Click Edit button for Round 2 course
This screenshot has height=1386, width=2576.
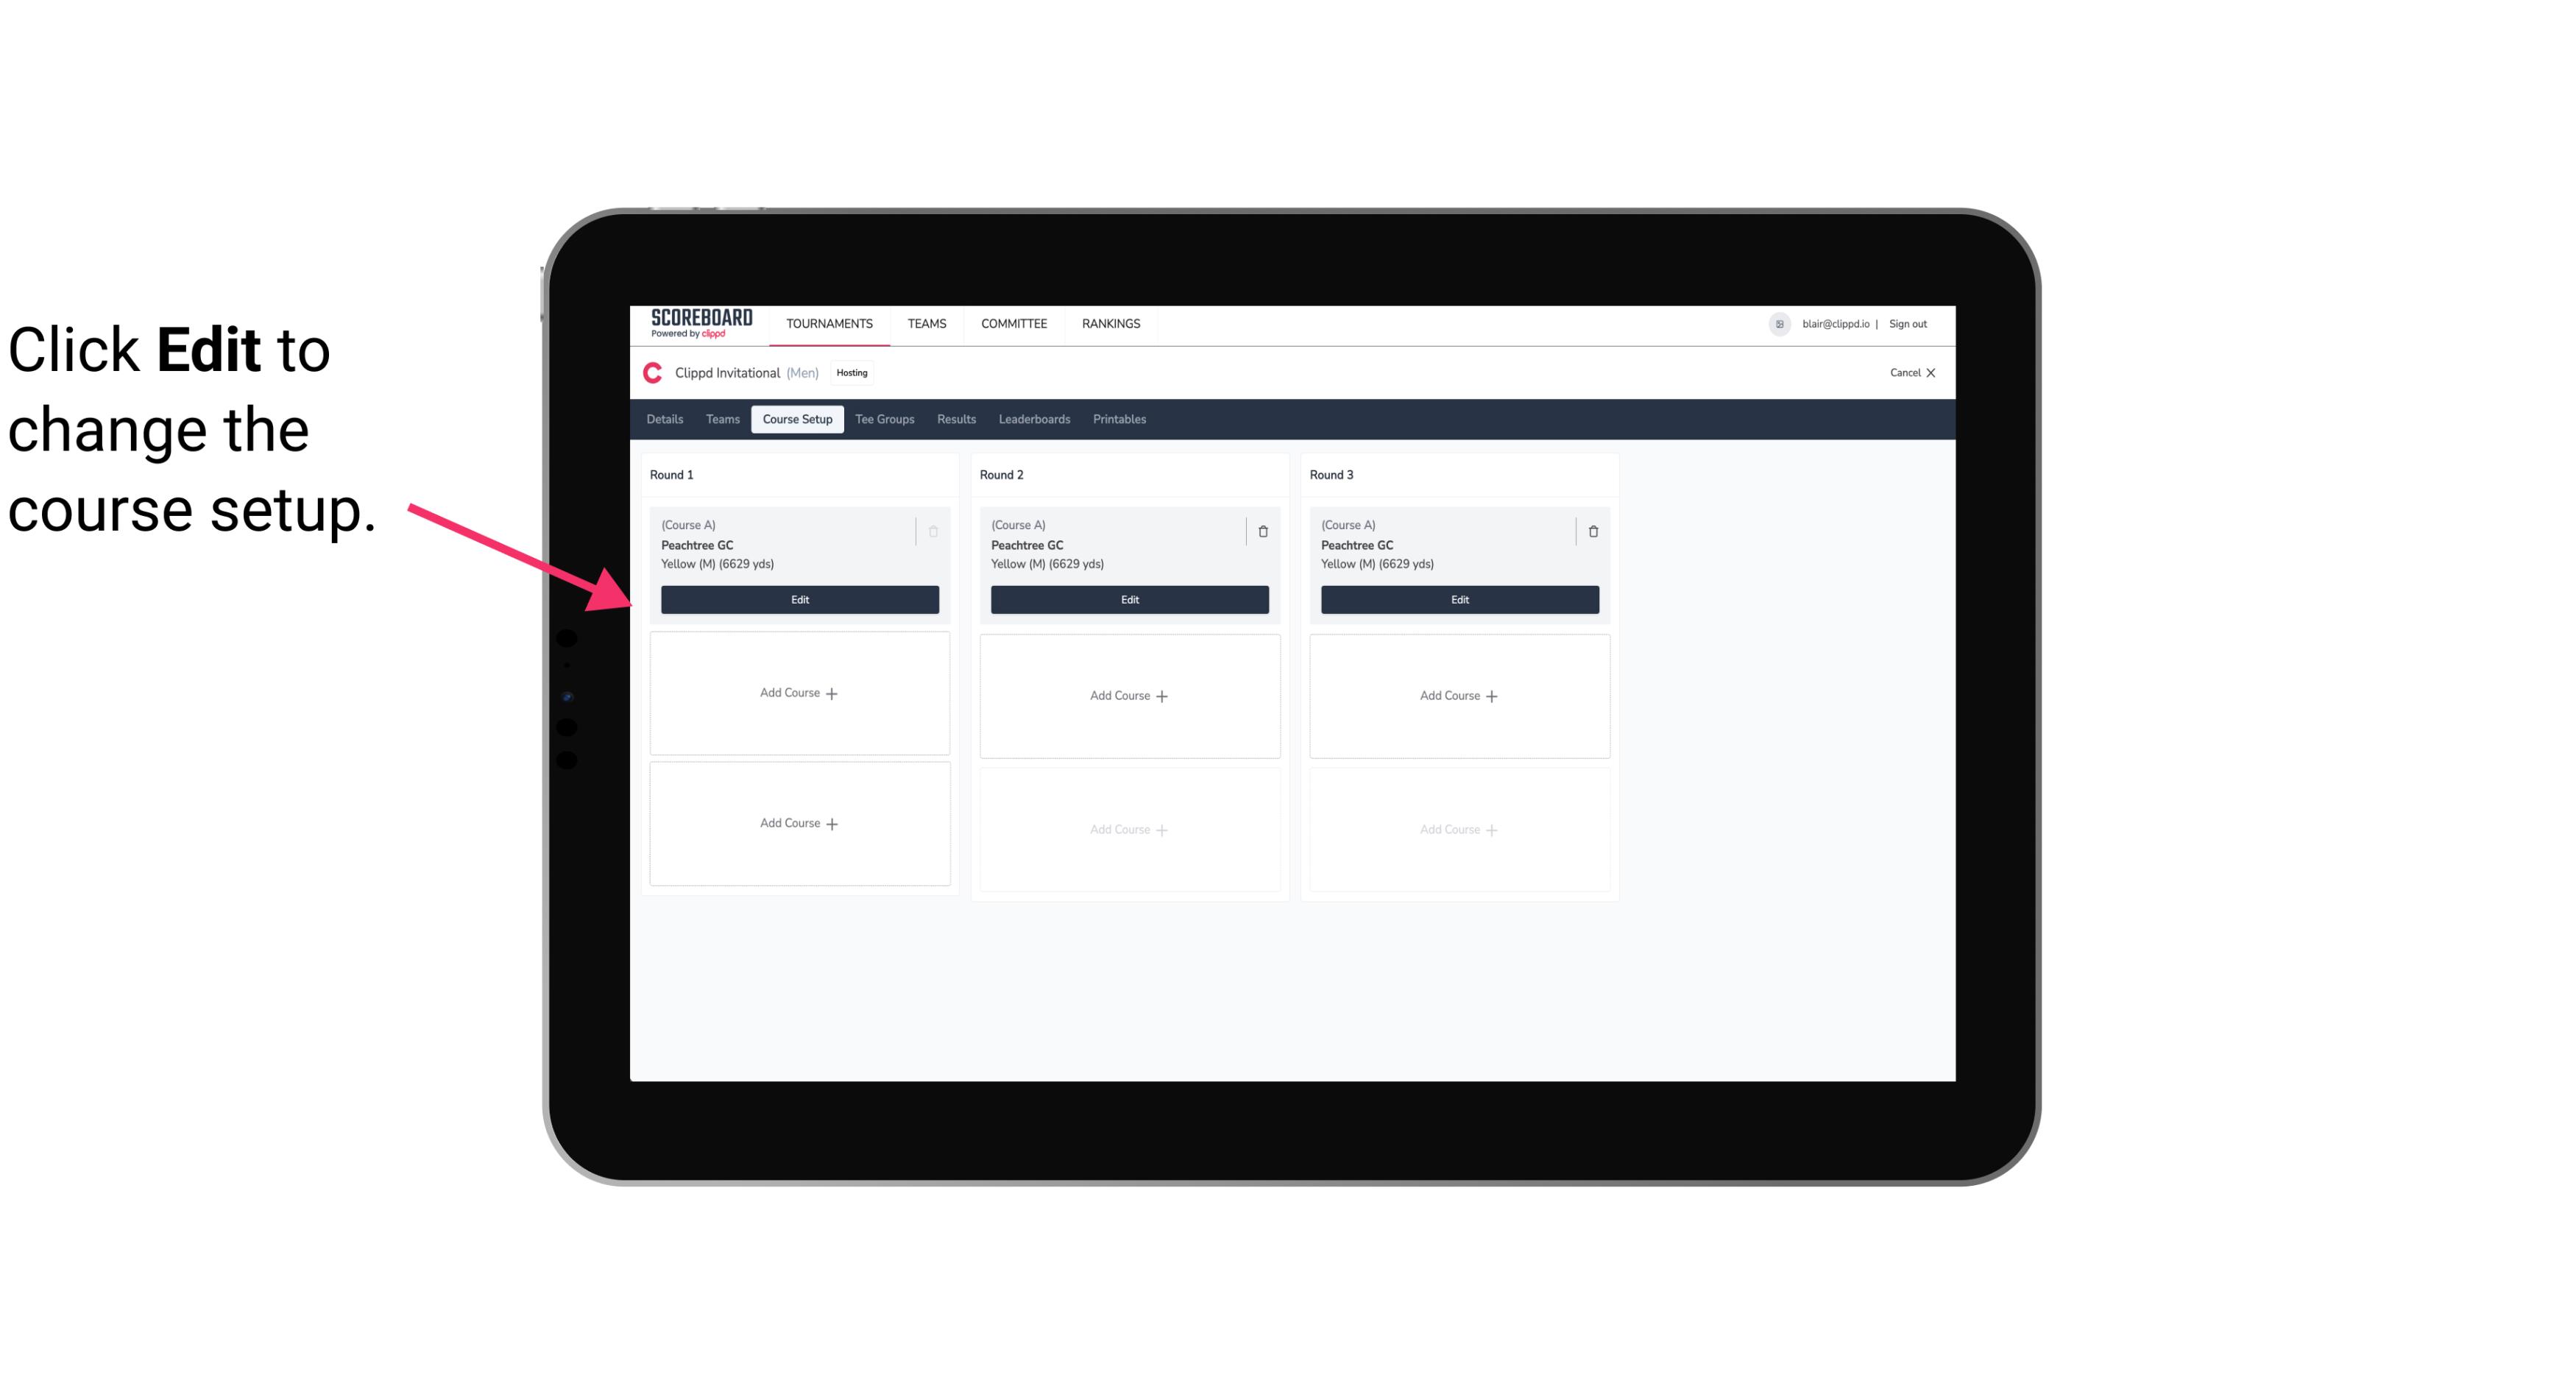coord(1128,599)
